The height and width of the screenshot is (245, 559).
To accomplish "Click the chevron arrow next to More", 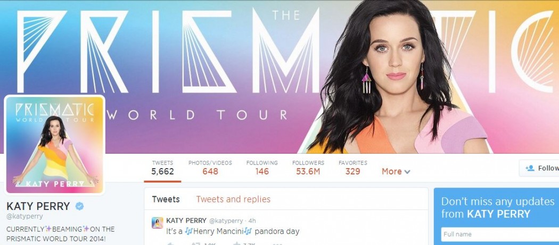I will [407, 172].
